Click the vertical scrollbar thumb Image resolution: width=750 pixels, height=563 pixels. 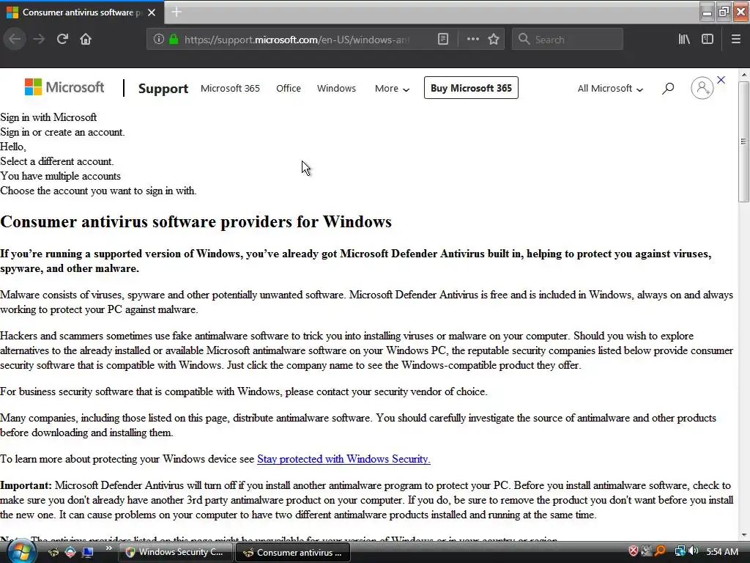[x=743, y=141]
